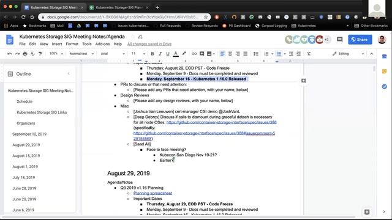
Task: Open the Keep side panel icon
Action: tap(385, 71)
